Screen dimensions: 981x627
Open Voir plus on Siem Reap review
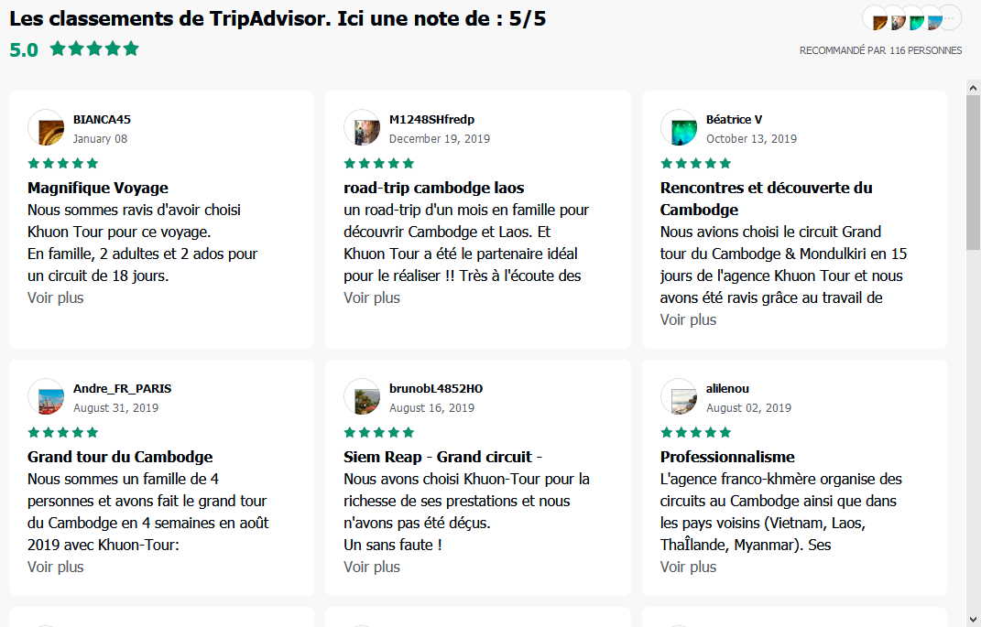pyautogui.click(x=372, y=567)
